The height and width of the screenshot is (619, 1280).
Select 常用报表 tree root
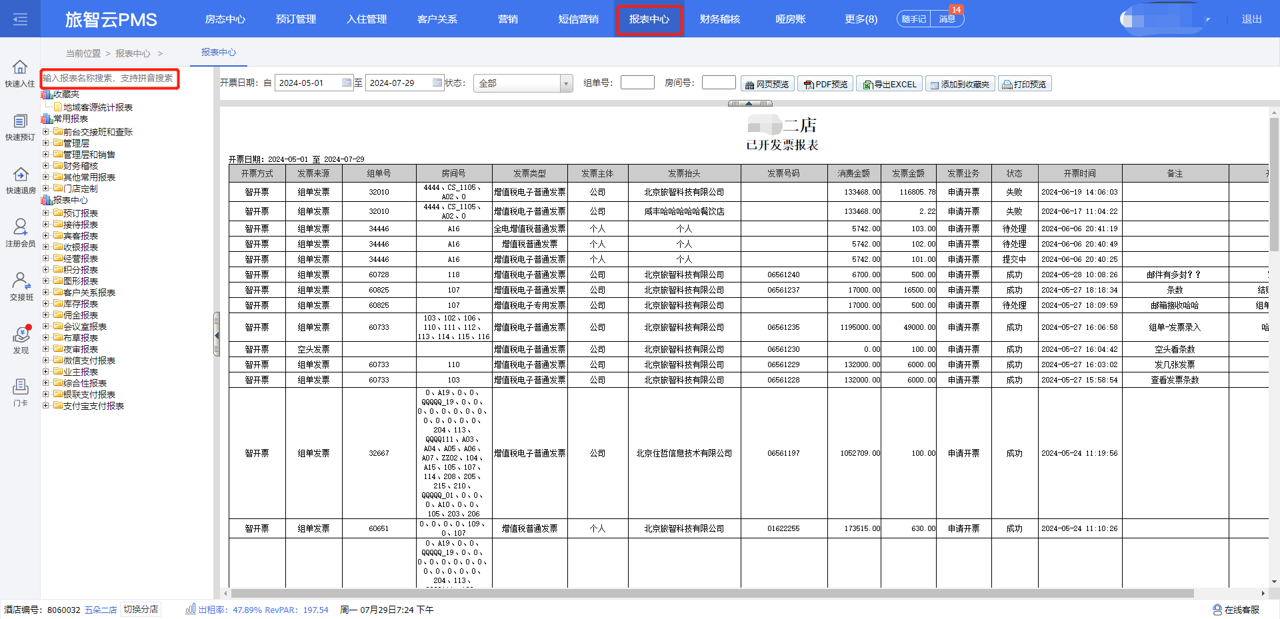(70, 119)
